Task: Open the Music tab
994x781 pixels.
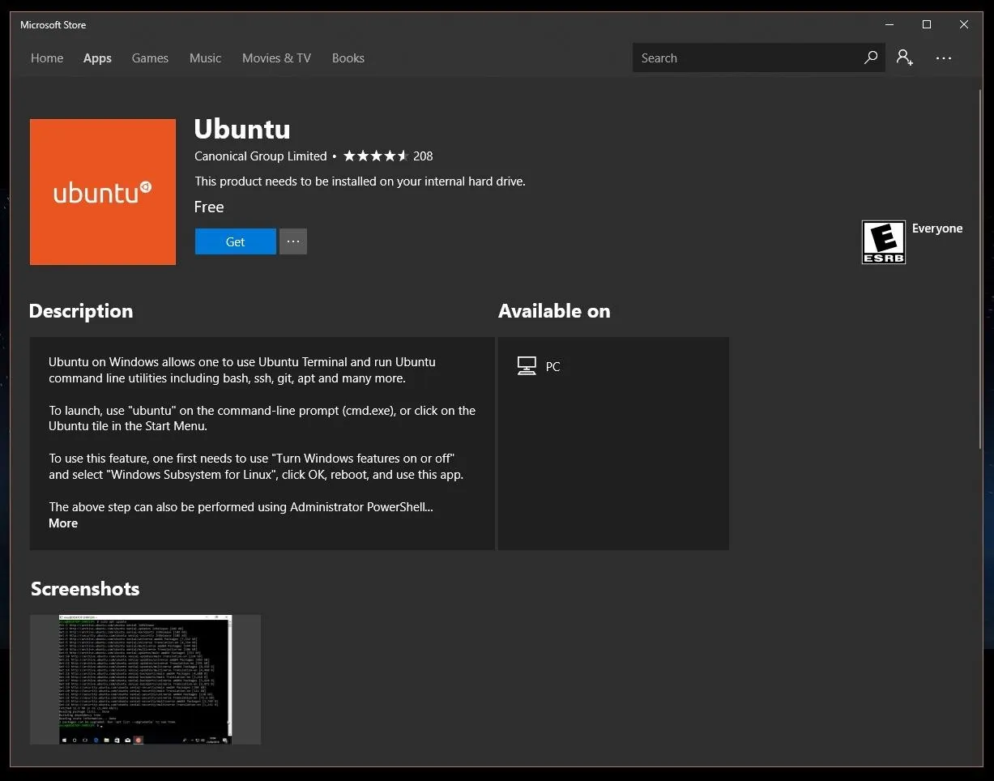Action: tap(205, 58)
